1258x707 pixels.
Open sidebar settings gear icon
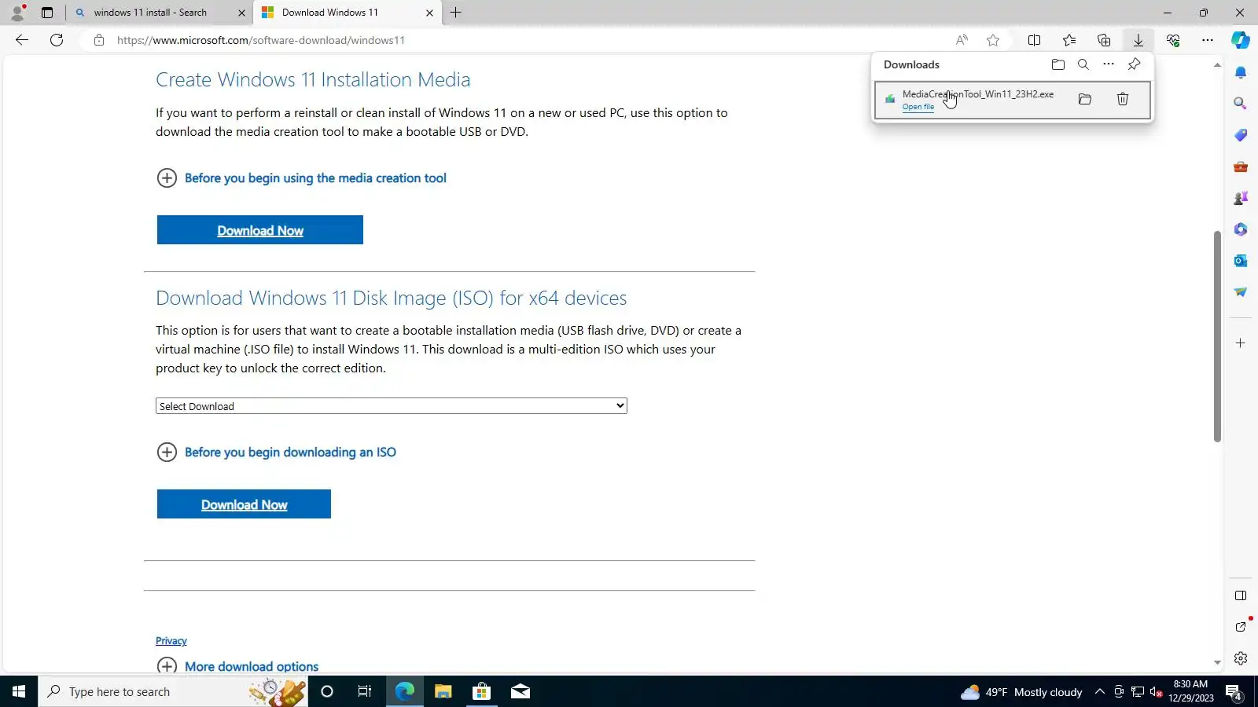coord(1241,658)
